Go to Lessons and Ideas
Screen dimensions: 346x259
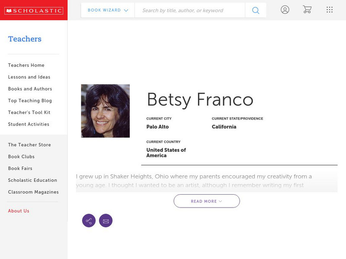(x=29, y=77)
